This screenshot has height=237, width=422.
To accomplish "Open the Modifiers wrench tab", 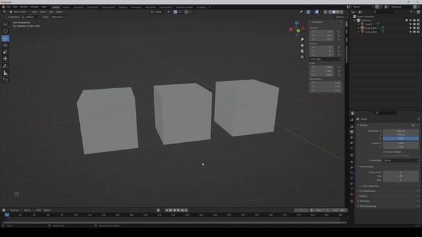I will pyautogui.click(x=351, y=167).
